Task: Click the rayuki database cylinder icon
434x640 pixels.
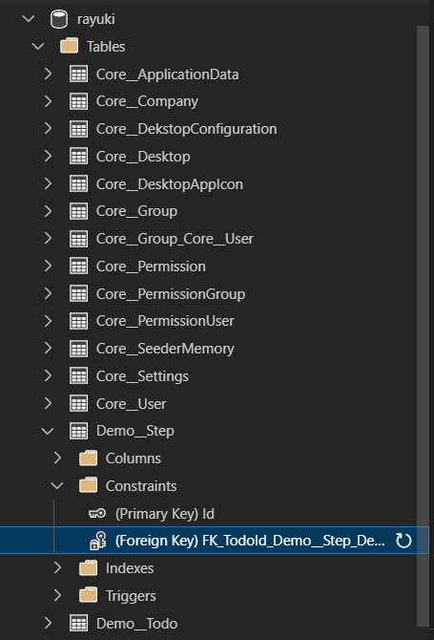Action: [59, 19]
